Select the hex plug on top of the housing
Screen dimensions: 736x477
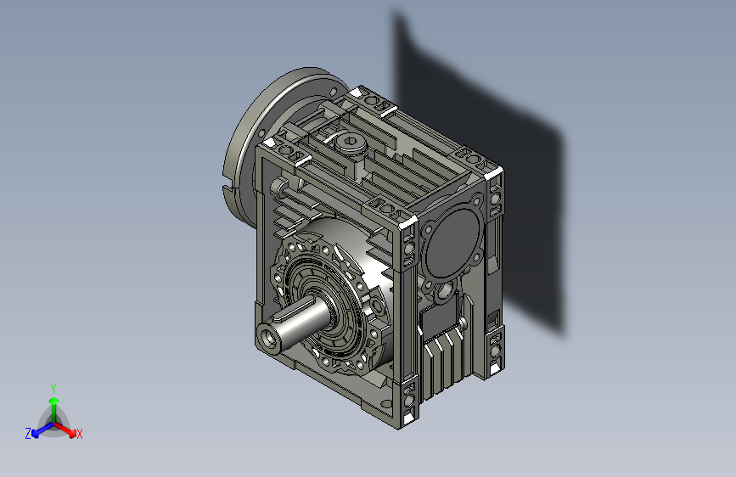point(351,143)
